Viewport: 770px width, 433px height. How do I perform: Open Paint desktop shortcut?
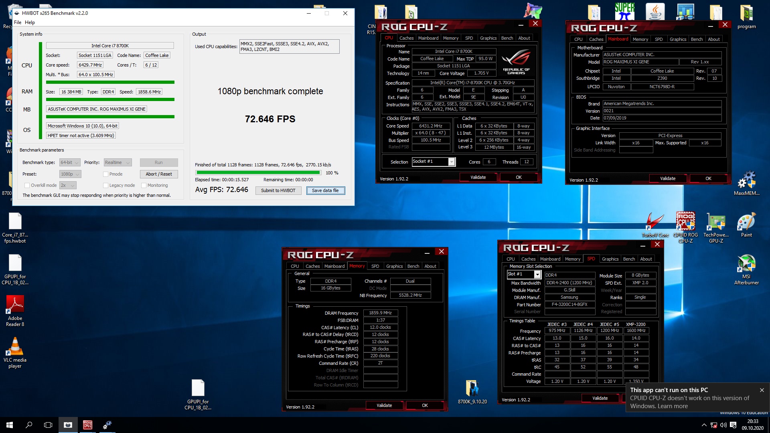[x=746, y=225]
